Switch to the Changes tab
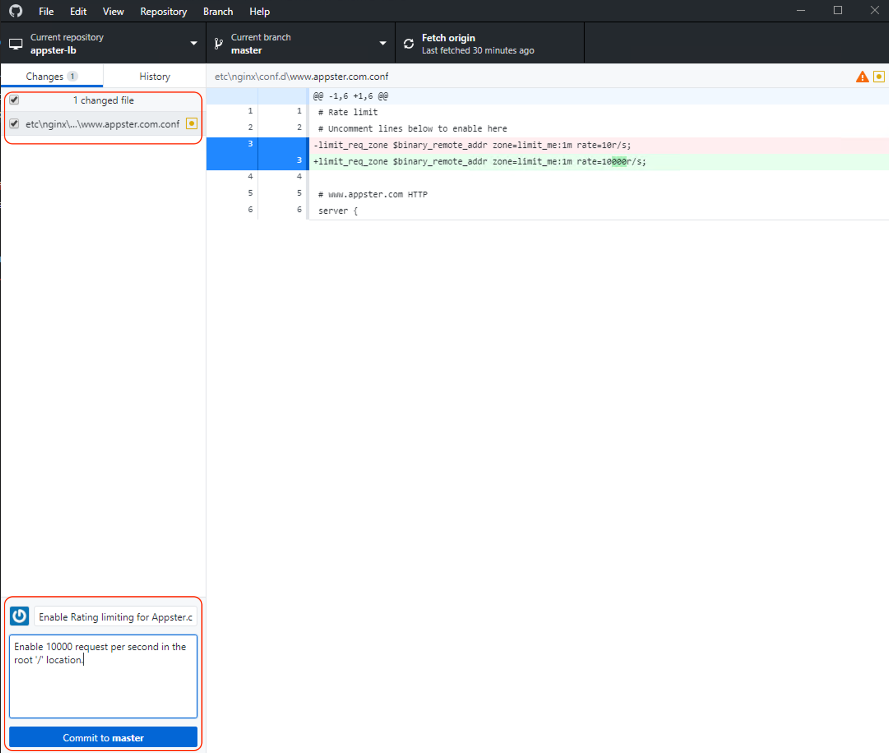 52,76
